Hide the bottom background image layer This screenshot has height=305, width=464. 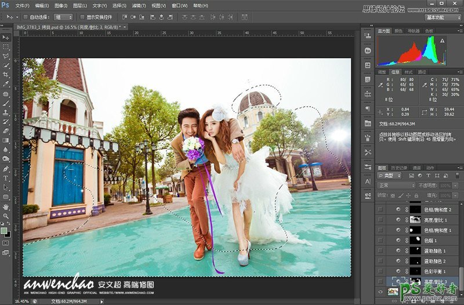coord(380,292)
